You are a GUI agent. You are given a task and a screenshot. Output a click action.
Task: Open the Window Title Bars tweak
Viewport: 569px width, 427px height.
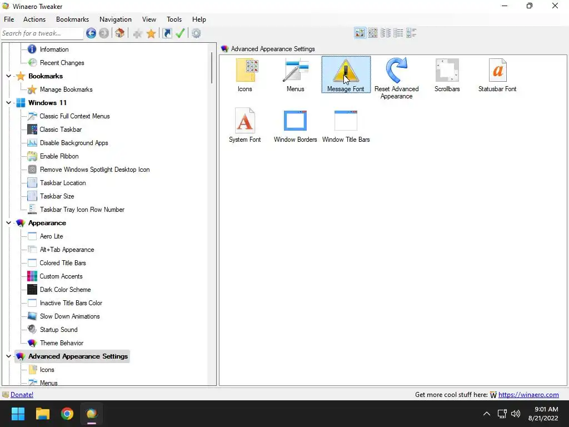(346, 125)
